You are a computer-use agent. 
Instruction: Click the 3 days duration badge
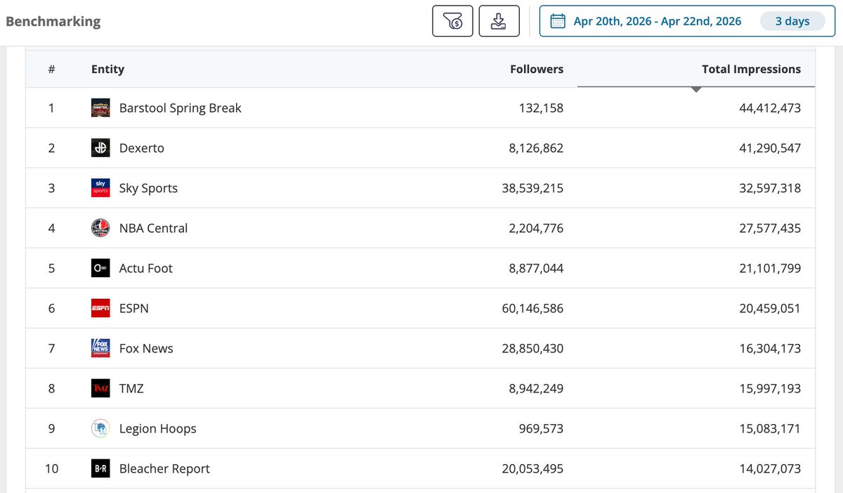click(792, 21)
